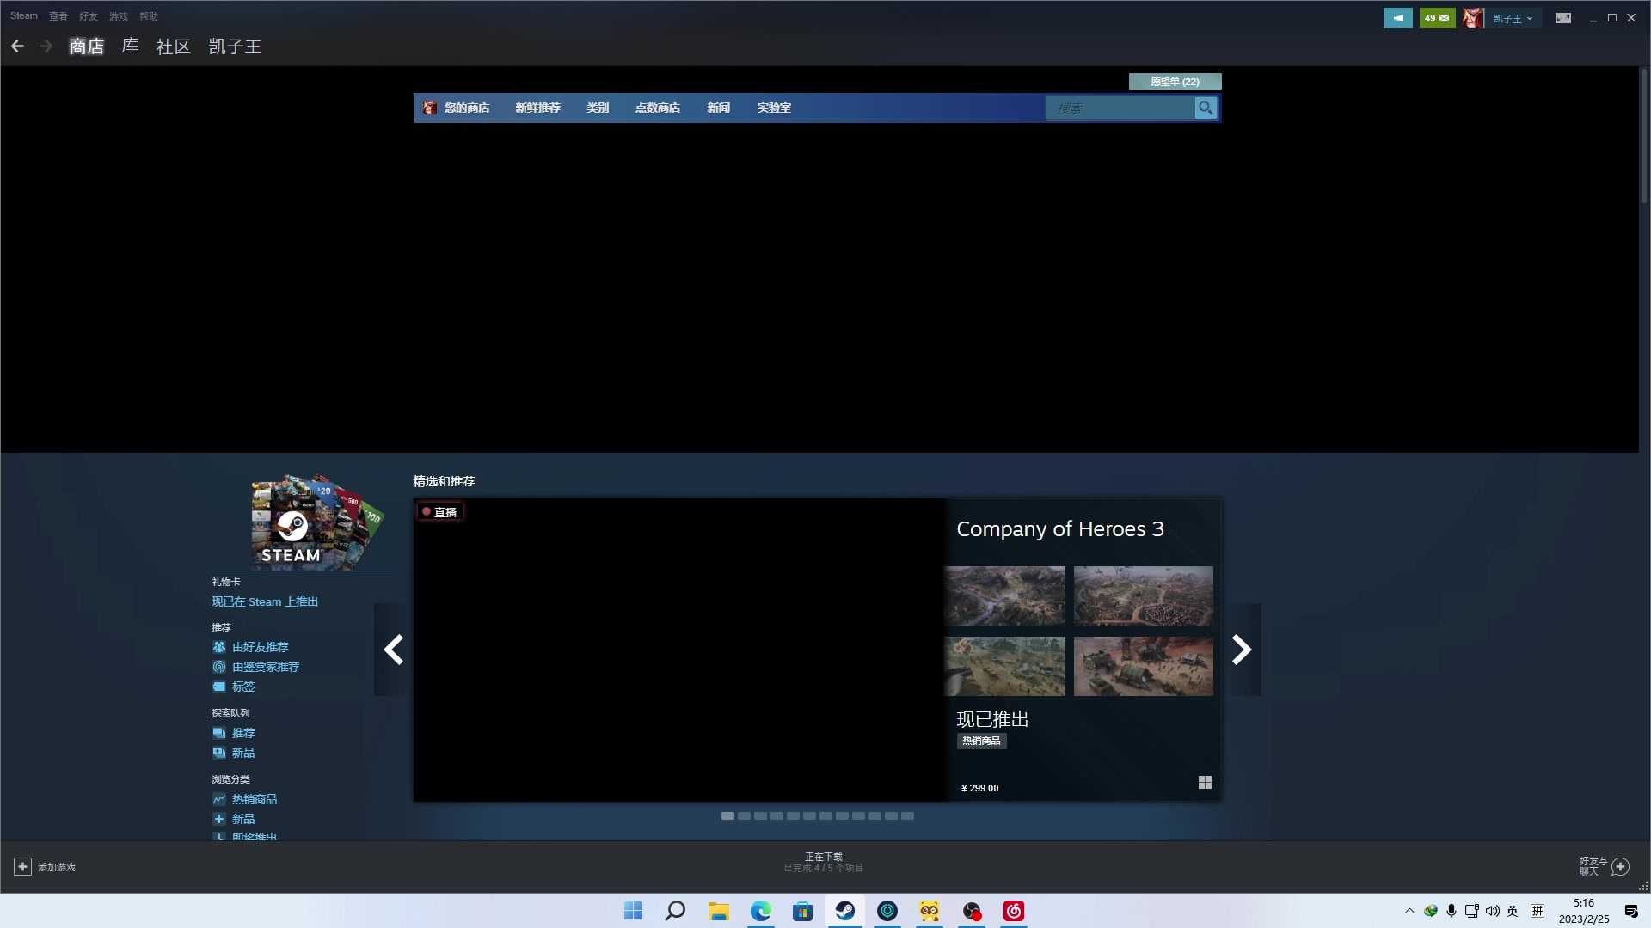Open the 库 library tab
The image size is (1651, 928).
point(130,46)
